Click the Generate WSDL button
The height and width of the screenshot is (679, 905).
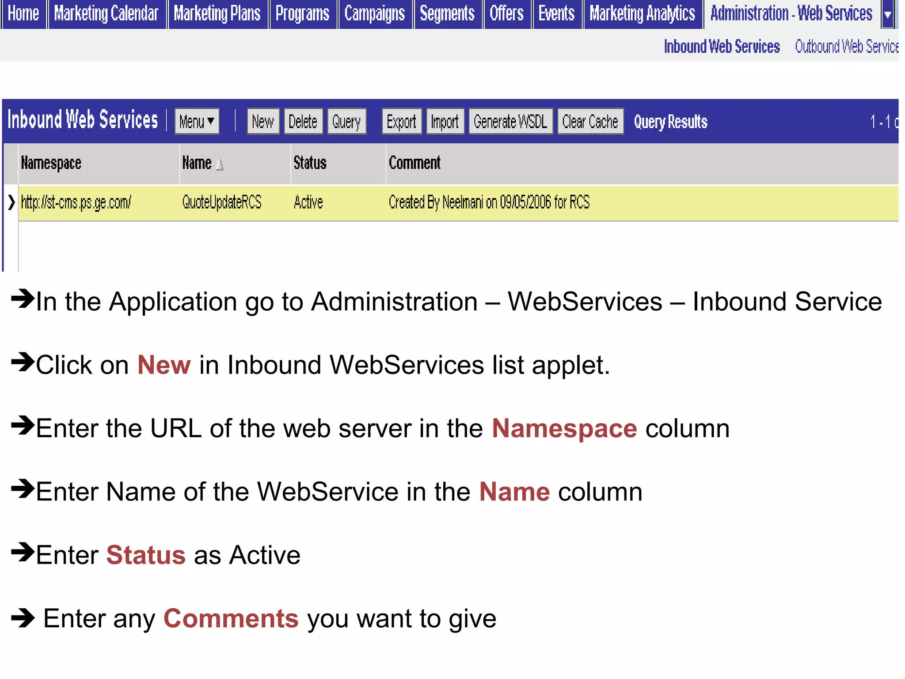[x=510, y=121]
